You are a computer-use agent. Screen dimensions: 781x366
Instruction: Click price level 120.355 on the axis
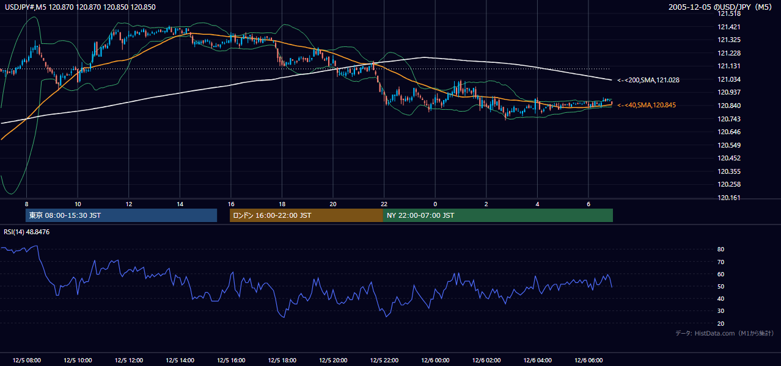tap(729, 171)
